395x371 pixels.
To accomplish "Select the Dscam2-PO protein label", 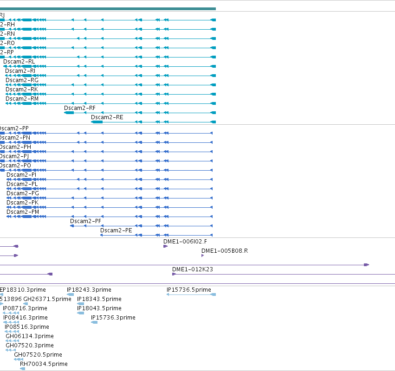I will [16, 166].
